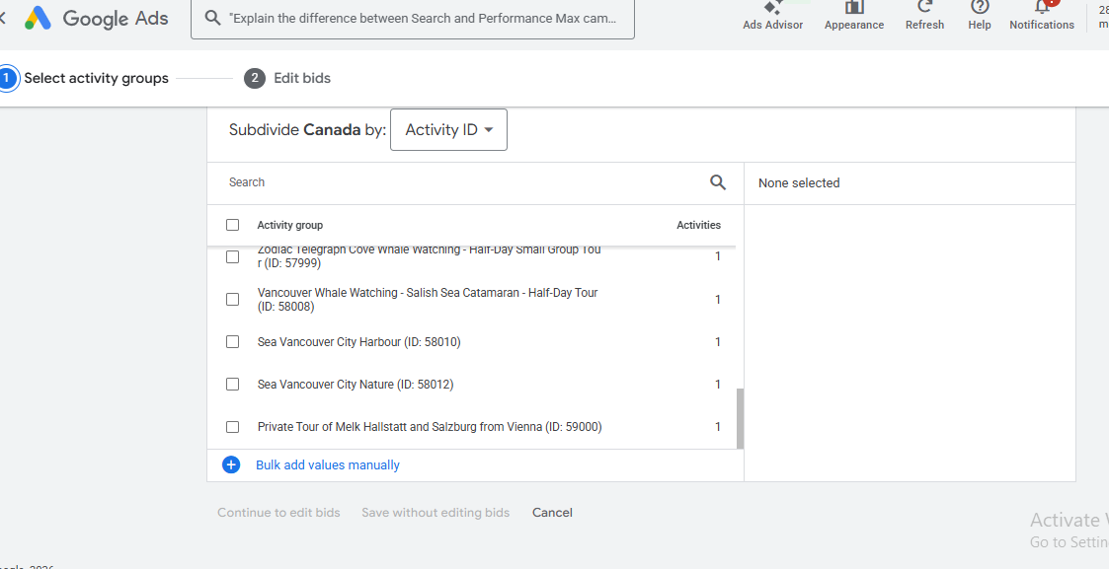The height and width of the screenshot is (569, 1109).
Task: Click the search magnifier in activity list
Action: (718, 182)
